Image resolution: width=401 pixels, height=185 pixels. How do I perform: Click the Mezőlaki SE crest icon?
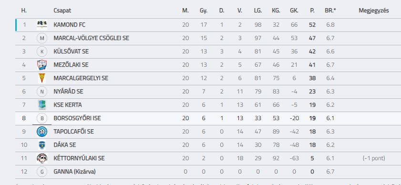42,65
